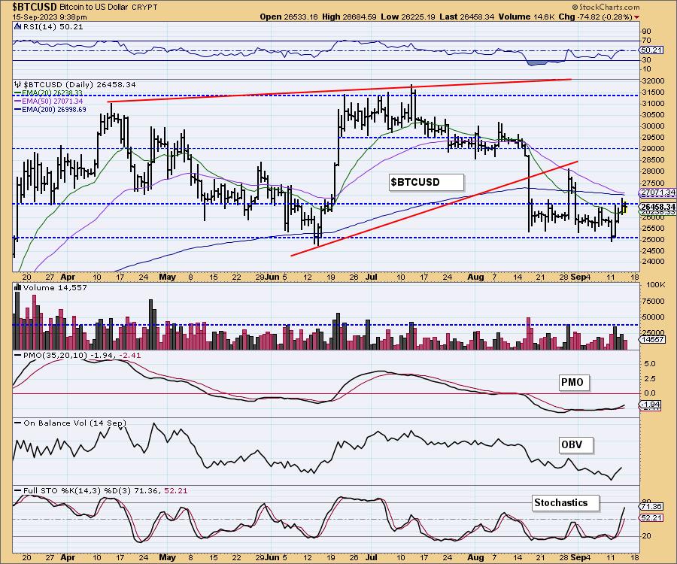Select the green EMA(20) legend line marker
This screenshot has height=564, width=677.
click(x=18, y=93)
